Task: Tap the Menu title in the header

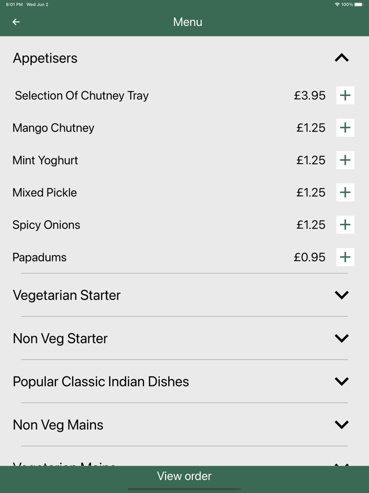Action: (187, 22)
